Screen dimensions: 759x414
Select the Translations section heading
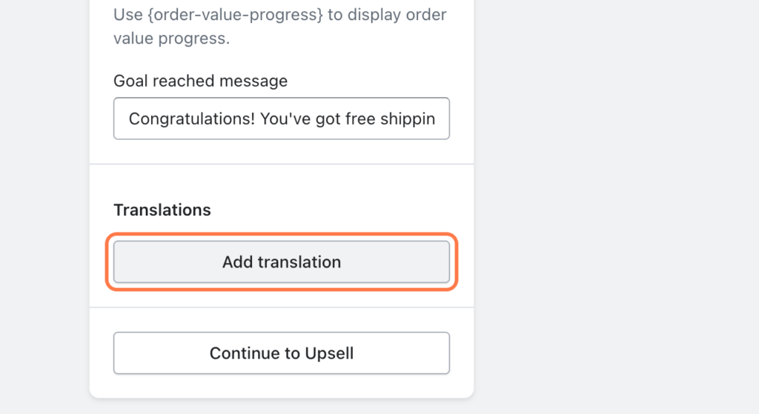[162, 210]
